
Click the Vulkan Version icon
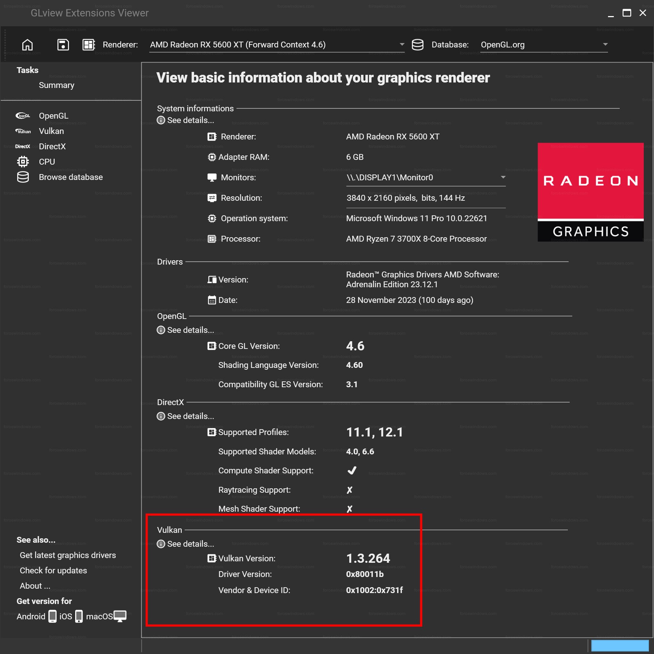[x=212, y=559]
